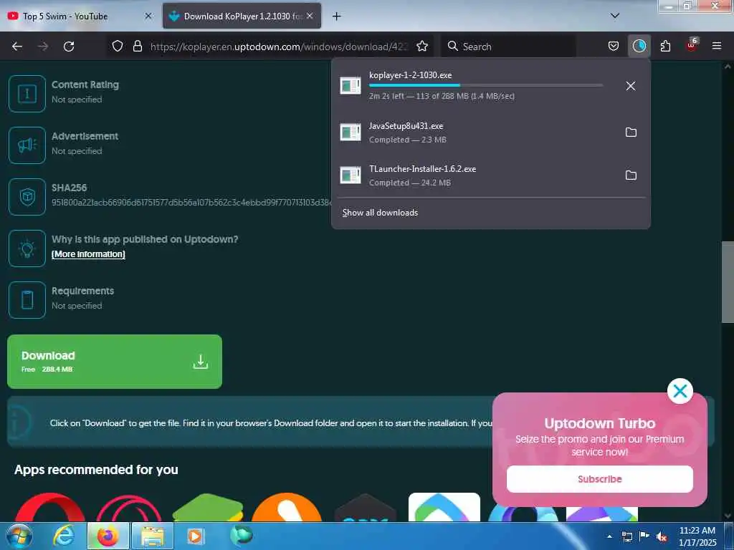
Task: Open Windows Explorer from taskbar
Action: 153,536
